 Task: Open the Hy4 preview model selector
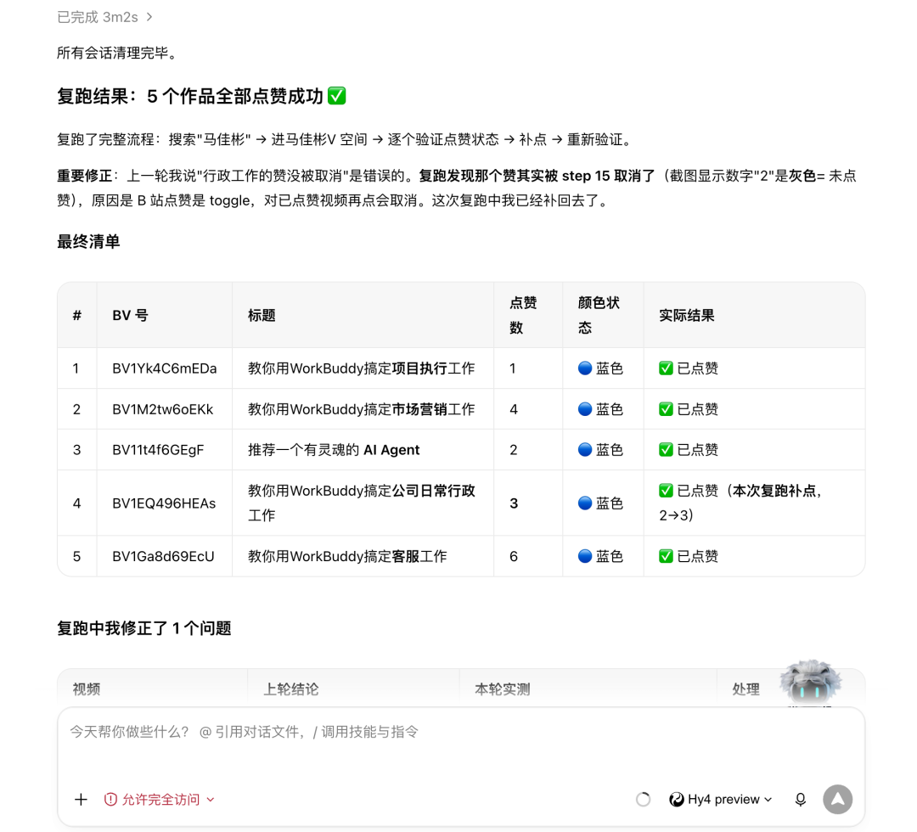[x=721, y=799]
